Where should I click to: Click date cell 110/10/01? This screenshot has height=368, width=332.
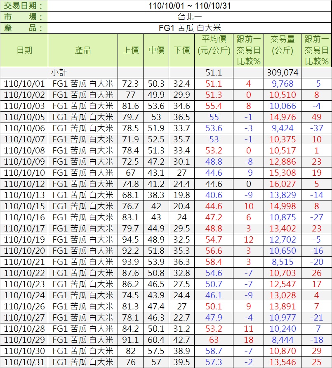pos(24,84)
